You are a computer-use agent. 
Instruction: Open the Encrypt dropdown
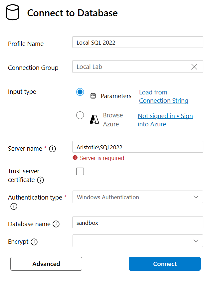[x=137, y=241]
